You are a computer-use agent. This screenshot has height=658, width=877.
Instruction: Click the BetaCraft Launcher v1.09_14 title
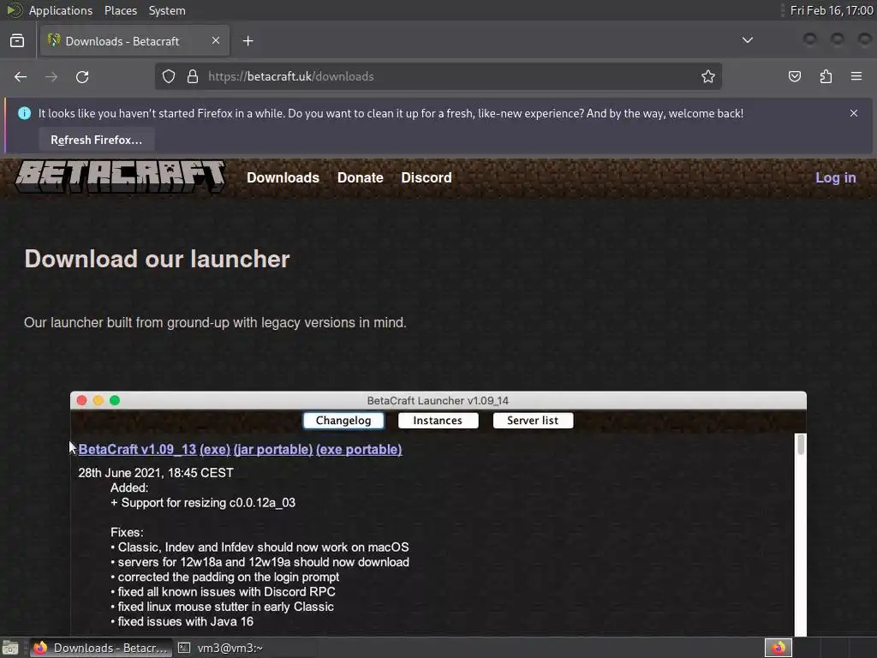pos(438,401)
